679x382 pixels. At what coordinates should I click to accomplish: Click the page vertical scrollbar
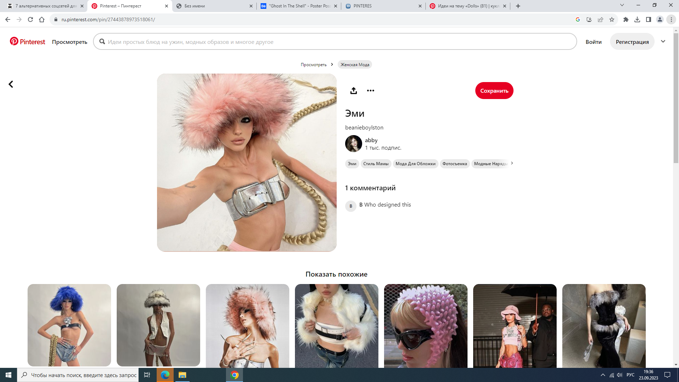click(676, 98)
